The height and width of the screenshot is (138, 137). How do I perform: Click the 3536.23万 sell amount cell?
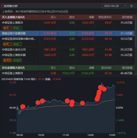(68, 73)
